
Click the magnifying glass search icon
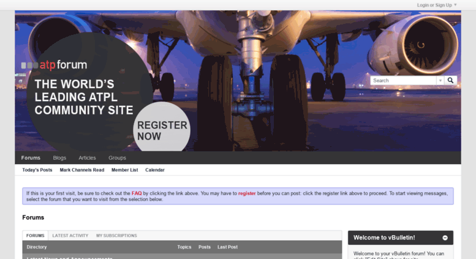point(450,80)
